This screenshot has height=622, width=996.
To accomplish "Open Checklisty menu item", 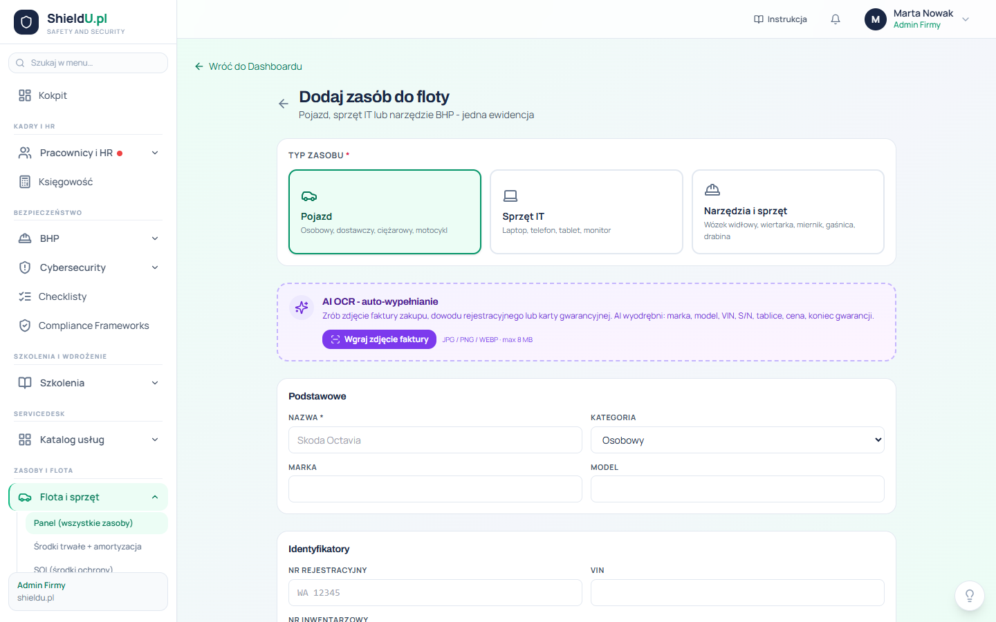I will tap(88, 296).
